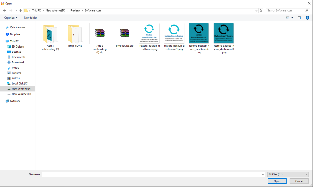Close the Open dialog
The image size is (313, 187).
click(x=309, y=3)
